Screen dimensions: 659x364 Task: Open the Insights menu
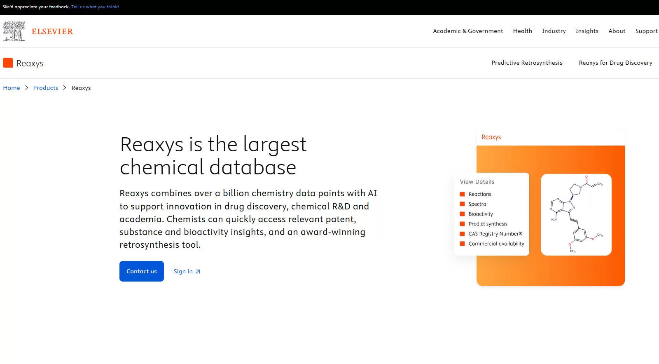tap(587, 31)
